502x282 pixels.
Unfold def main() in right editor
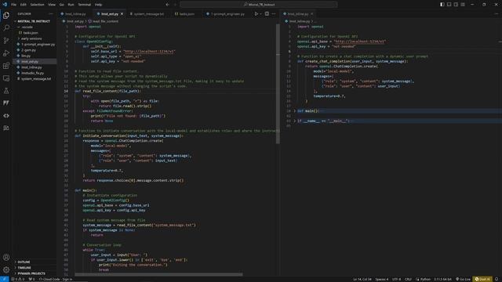click(294, 111)
